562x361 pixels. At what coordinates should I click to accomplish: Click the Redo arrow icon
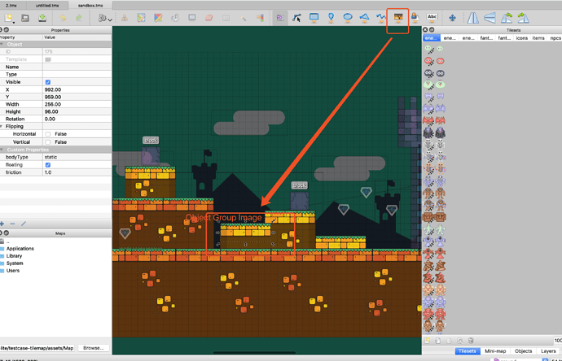pos(79,18)
